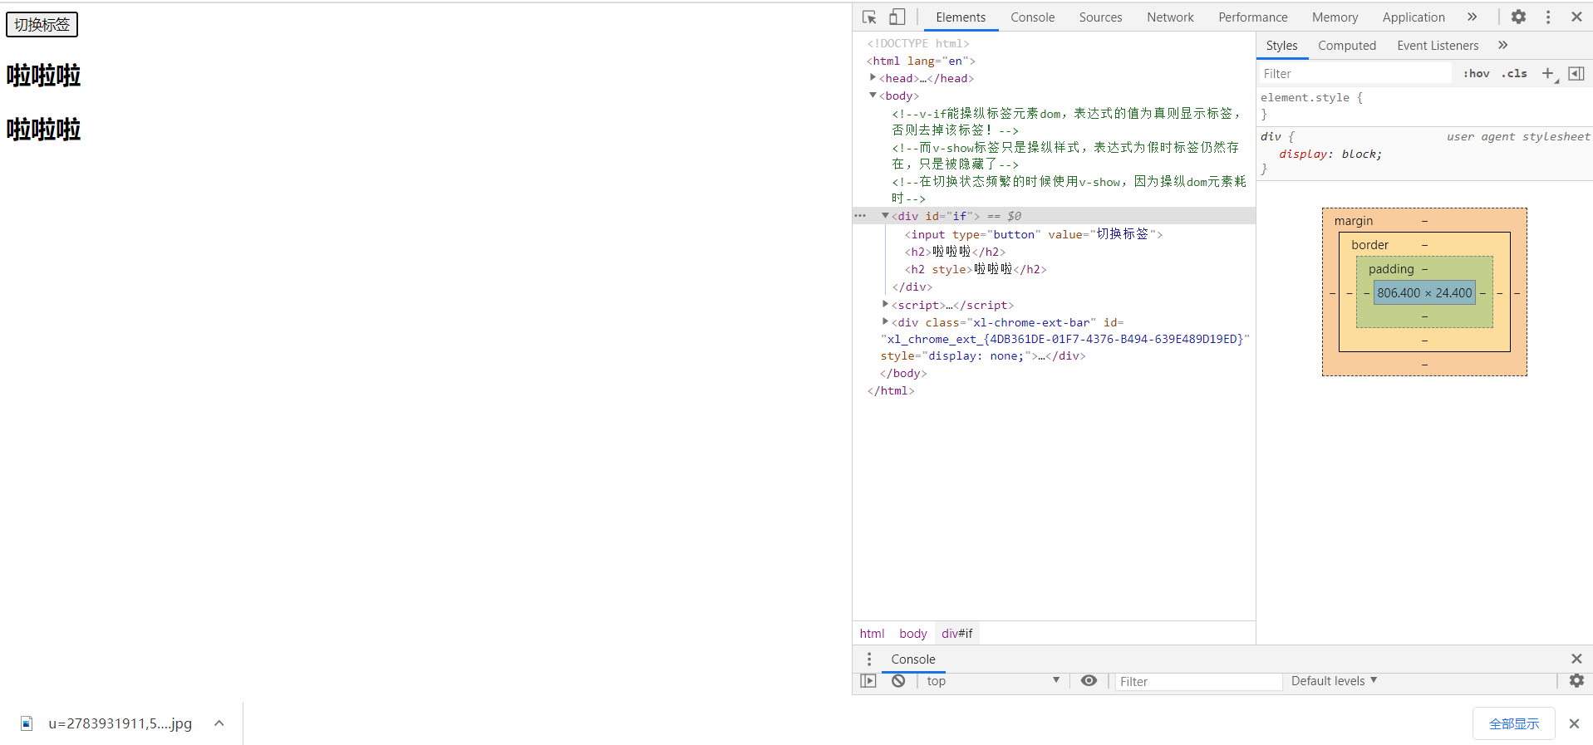Click the html breadcrumb
The height and width of the screenshot is (745, 1593).
point(872,633)
